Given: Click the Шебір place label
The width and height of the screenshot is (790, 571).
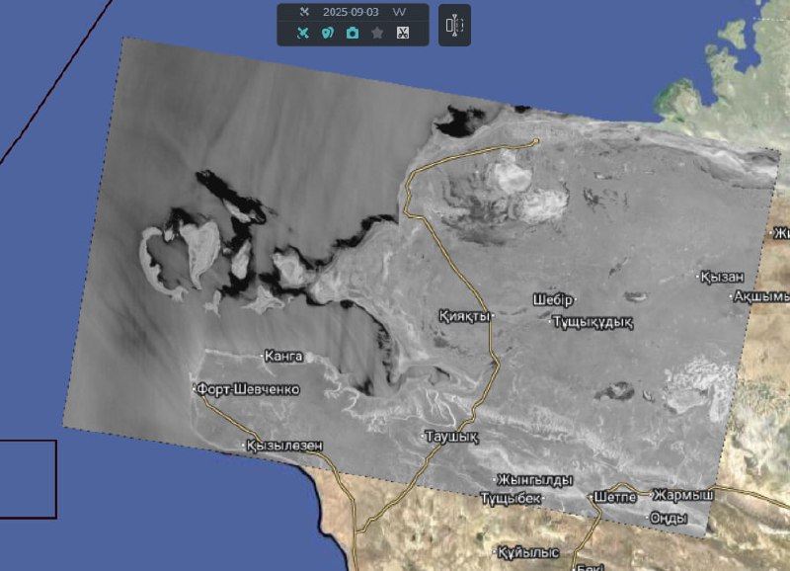Looking at the screenshot, I should 553,299.
